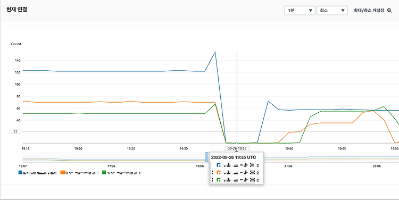Click the 2022-09-26 19:35 UTC tooltip header

(x=234, y=157)
